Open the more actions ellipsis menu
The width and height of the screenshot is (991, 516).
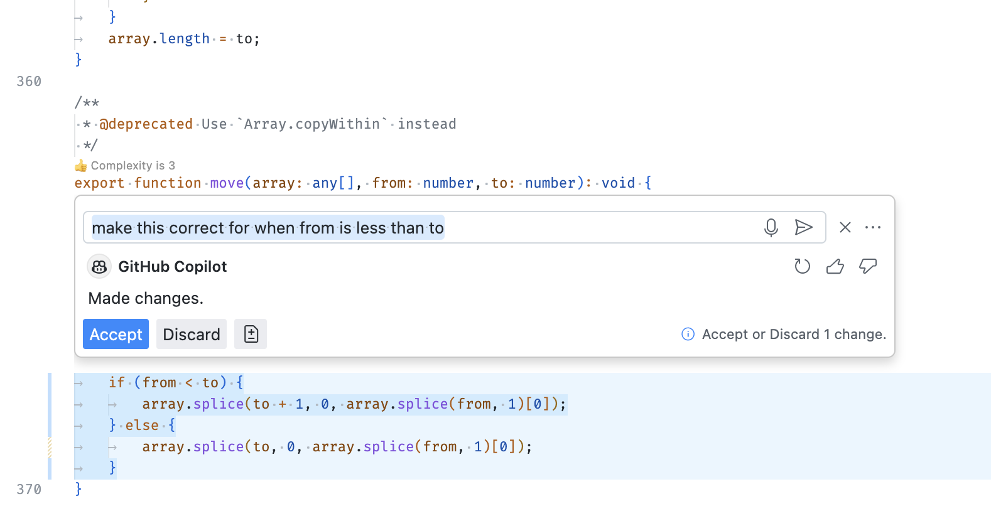[x=873, y=227]
